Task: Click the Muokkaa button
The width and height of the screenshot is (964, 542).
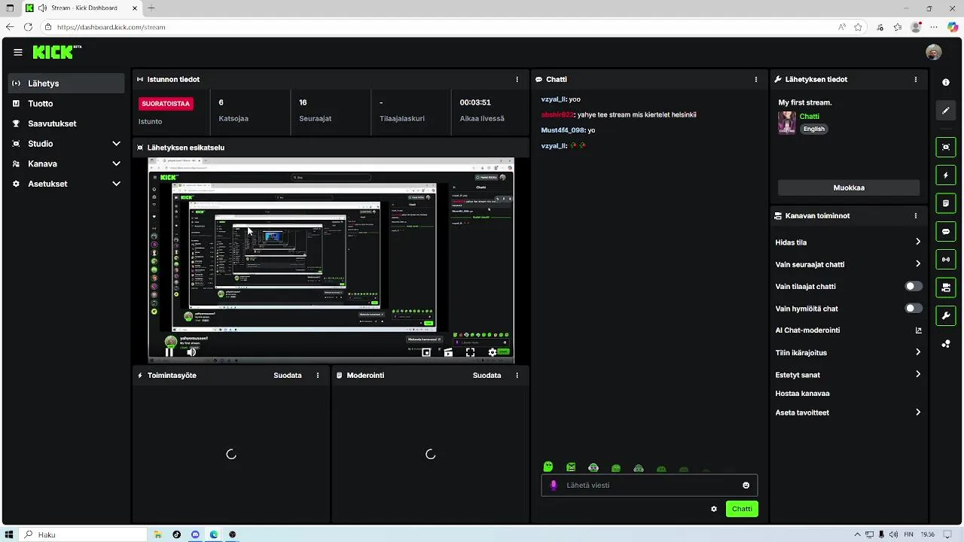Action: 849,187
